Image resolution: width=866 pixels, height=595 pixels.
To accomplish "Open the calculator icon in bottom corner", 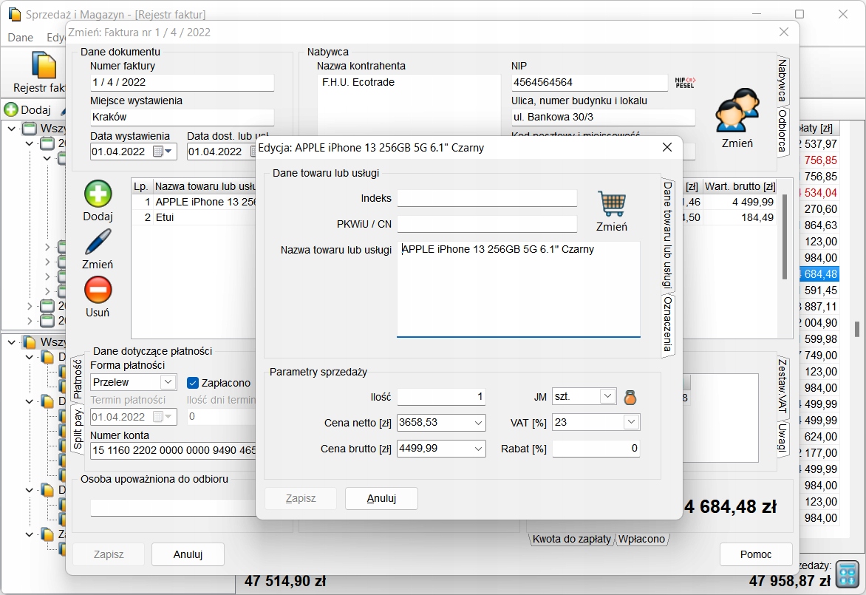I will pyautogui.click(x=847, y=574).
